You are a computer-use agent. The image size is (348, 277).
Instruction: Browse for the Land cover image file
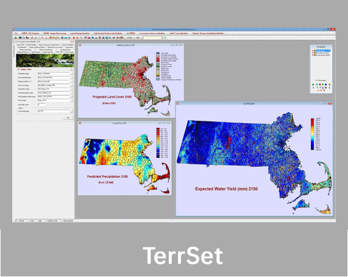[71, 85]
